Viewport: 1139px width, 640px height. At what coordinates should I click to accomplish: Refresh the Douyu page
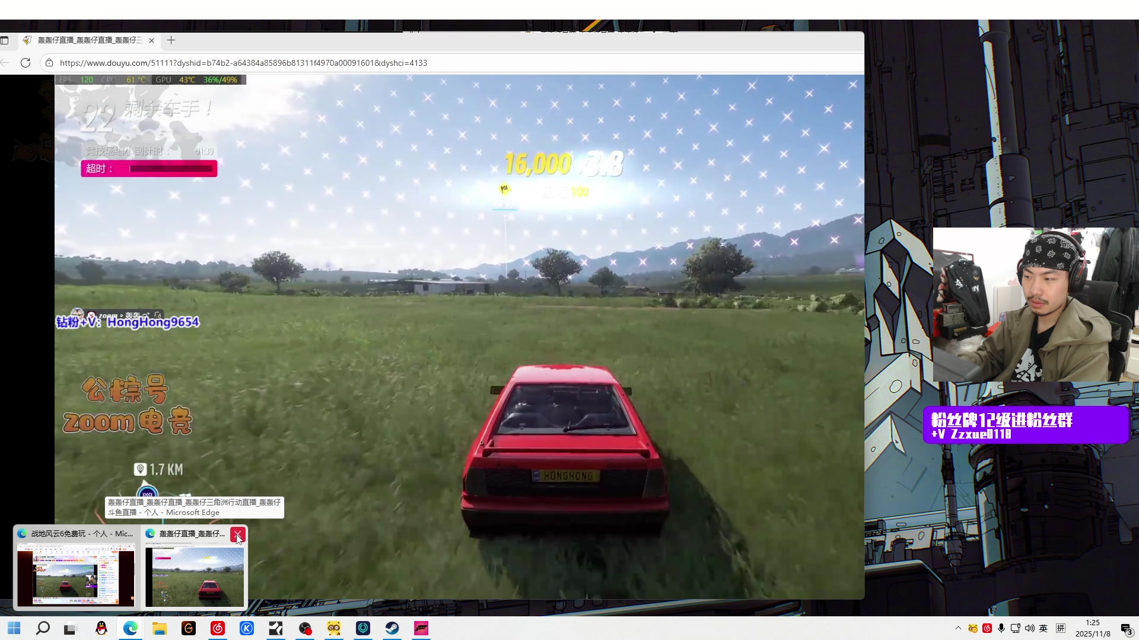[26, 63]
